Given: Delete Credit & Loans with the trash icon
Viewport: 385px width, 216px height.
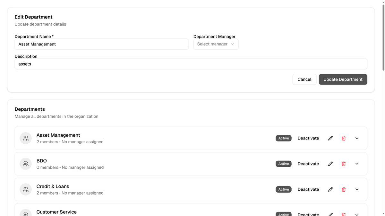Looking at the screenshot, I should coord(344,189).
